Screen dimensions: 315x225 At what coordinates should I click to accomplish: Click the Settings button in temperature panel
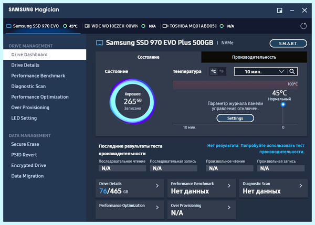[x=235, y=118]
